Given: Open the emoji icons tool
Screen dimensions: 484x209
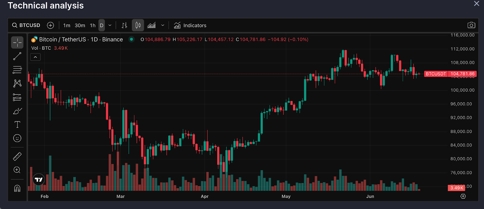Looking at the screenshot, I should [x=17, y=138].
